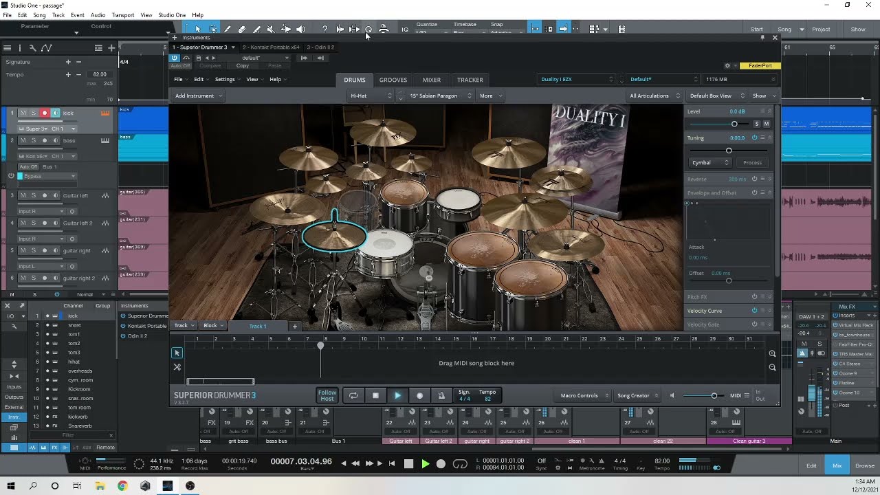Select the scissors tool in Superior Drummer track

(x=177, y=366)
